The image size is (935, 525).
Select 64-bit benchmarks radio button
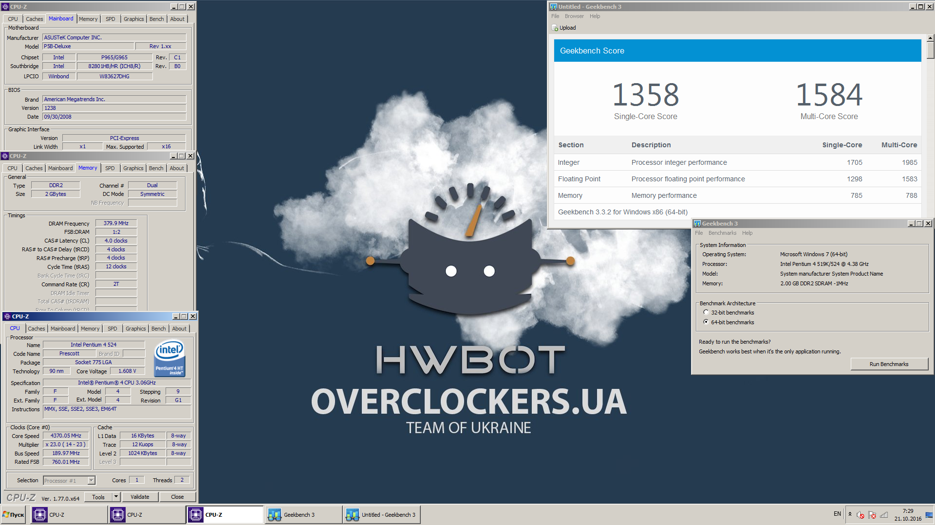pos(706,322)
